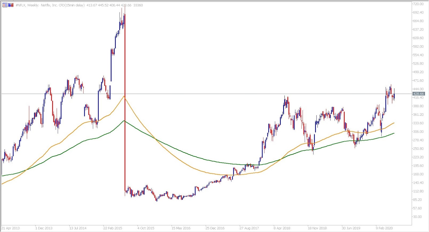This screenshot has height=232, width=429.
Task: Click the 333.60 price scale label
Action: pos(418,123)
